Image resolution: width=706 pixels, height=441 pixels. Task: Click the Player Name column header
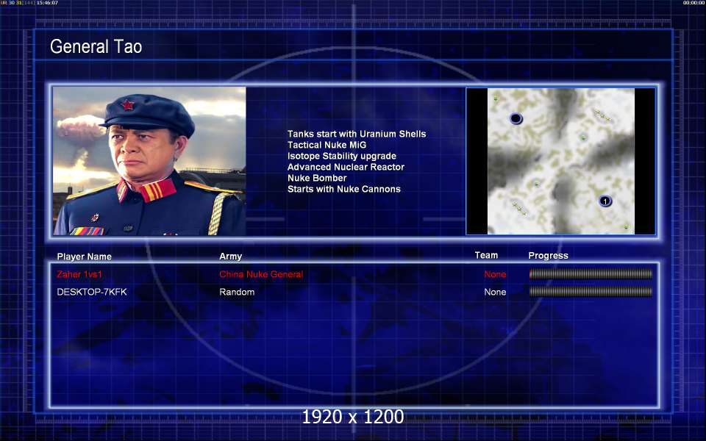click(84, 257)
